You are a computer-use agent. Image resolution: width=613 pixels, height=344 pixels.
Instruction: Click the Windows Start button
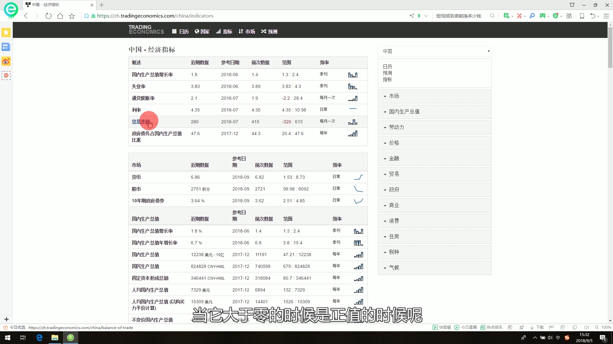pyautogui.click(x=8, y=338)
